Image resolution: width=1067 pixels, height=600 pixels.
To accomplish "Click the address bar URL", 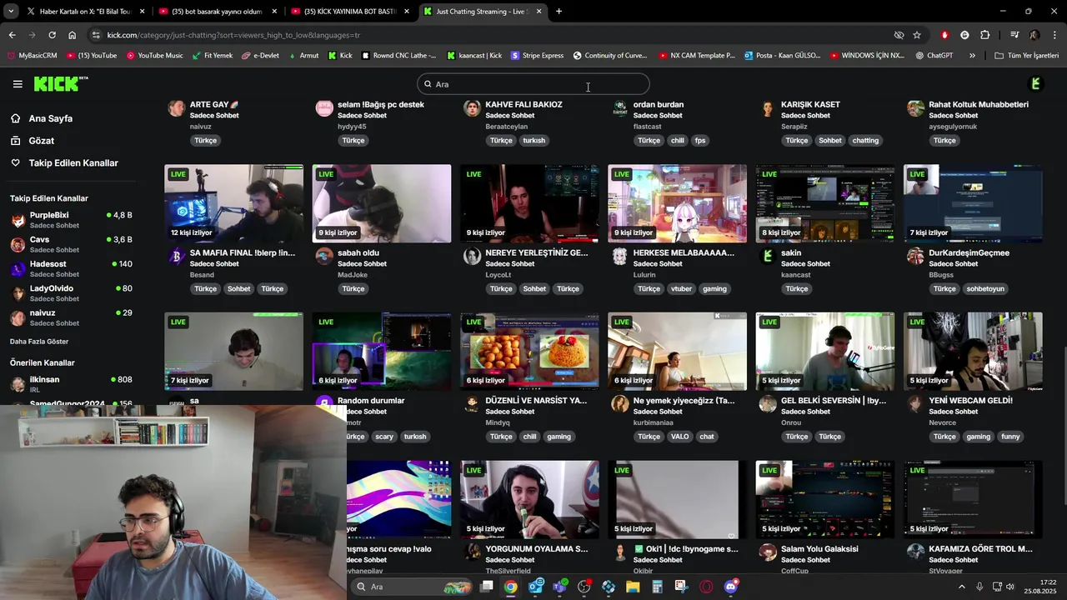I will click(x=233, y=35).
